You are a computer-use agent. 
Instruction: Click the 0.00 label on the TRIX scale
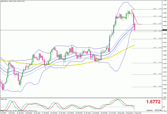(x=164, y=107)
